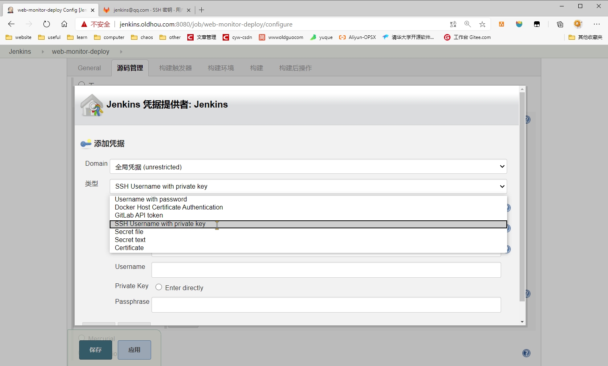Click the Jenkins breadcrumb link
Viewport: 608px width, 366px height.
[20, 51]
